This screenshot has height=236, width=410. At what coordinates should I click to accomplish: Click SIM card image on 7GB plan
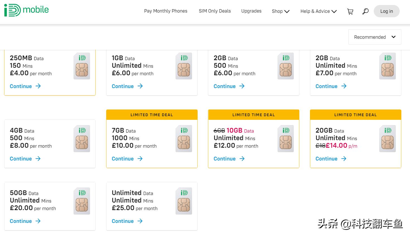[x=184, y=139]
